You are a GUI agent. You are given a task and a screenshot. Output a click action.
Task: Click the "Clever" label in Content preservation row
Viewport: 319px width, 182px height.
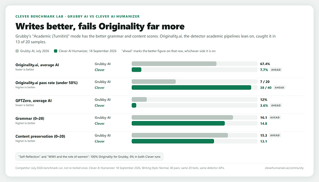[99, 141]
